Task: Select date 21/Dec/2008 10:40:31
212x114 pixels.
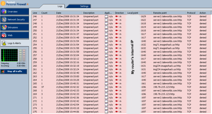Action: click(x=68, y=84)
